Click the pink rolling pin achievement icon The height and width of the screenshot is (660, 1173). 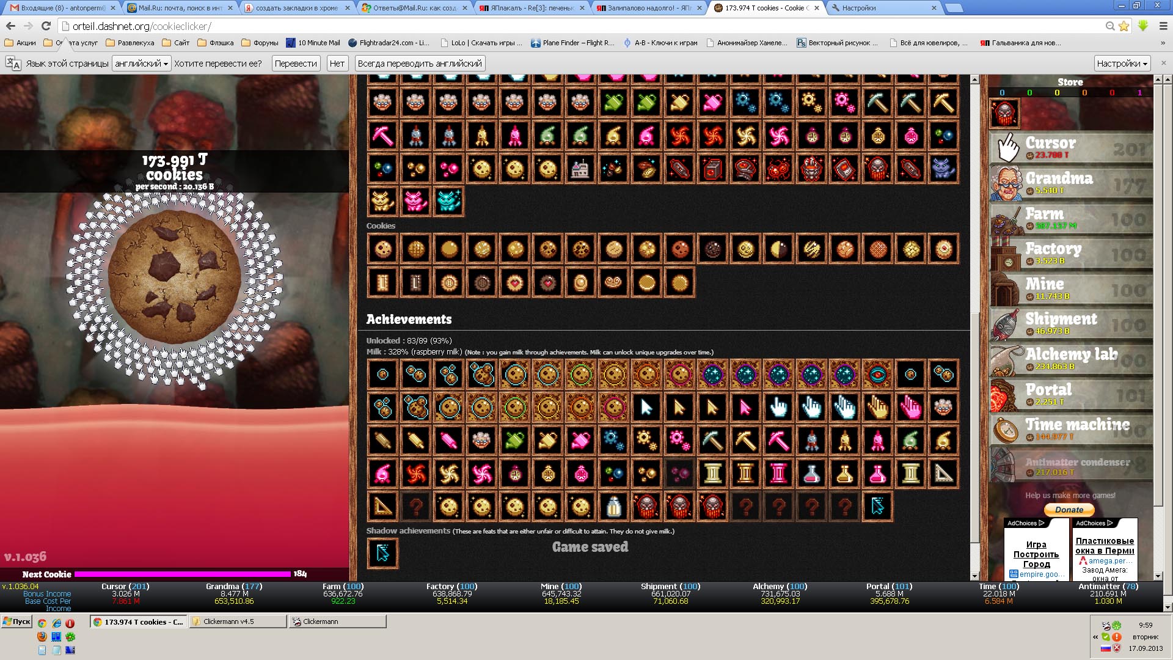tap(449, 440)
